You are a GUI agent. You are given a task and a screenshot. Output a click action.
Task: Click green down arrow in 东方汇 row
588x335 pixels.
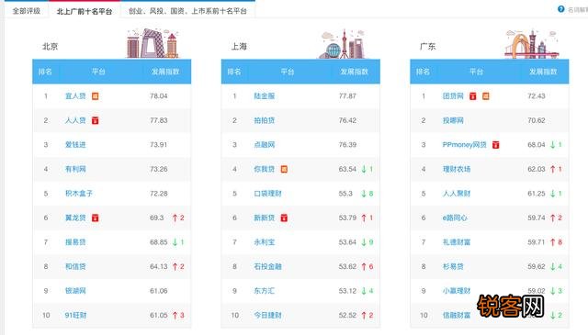364,291
